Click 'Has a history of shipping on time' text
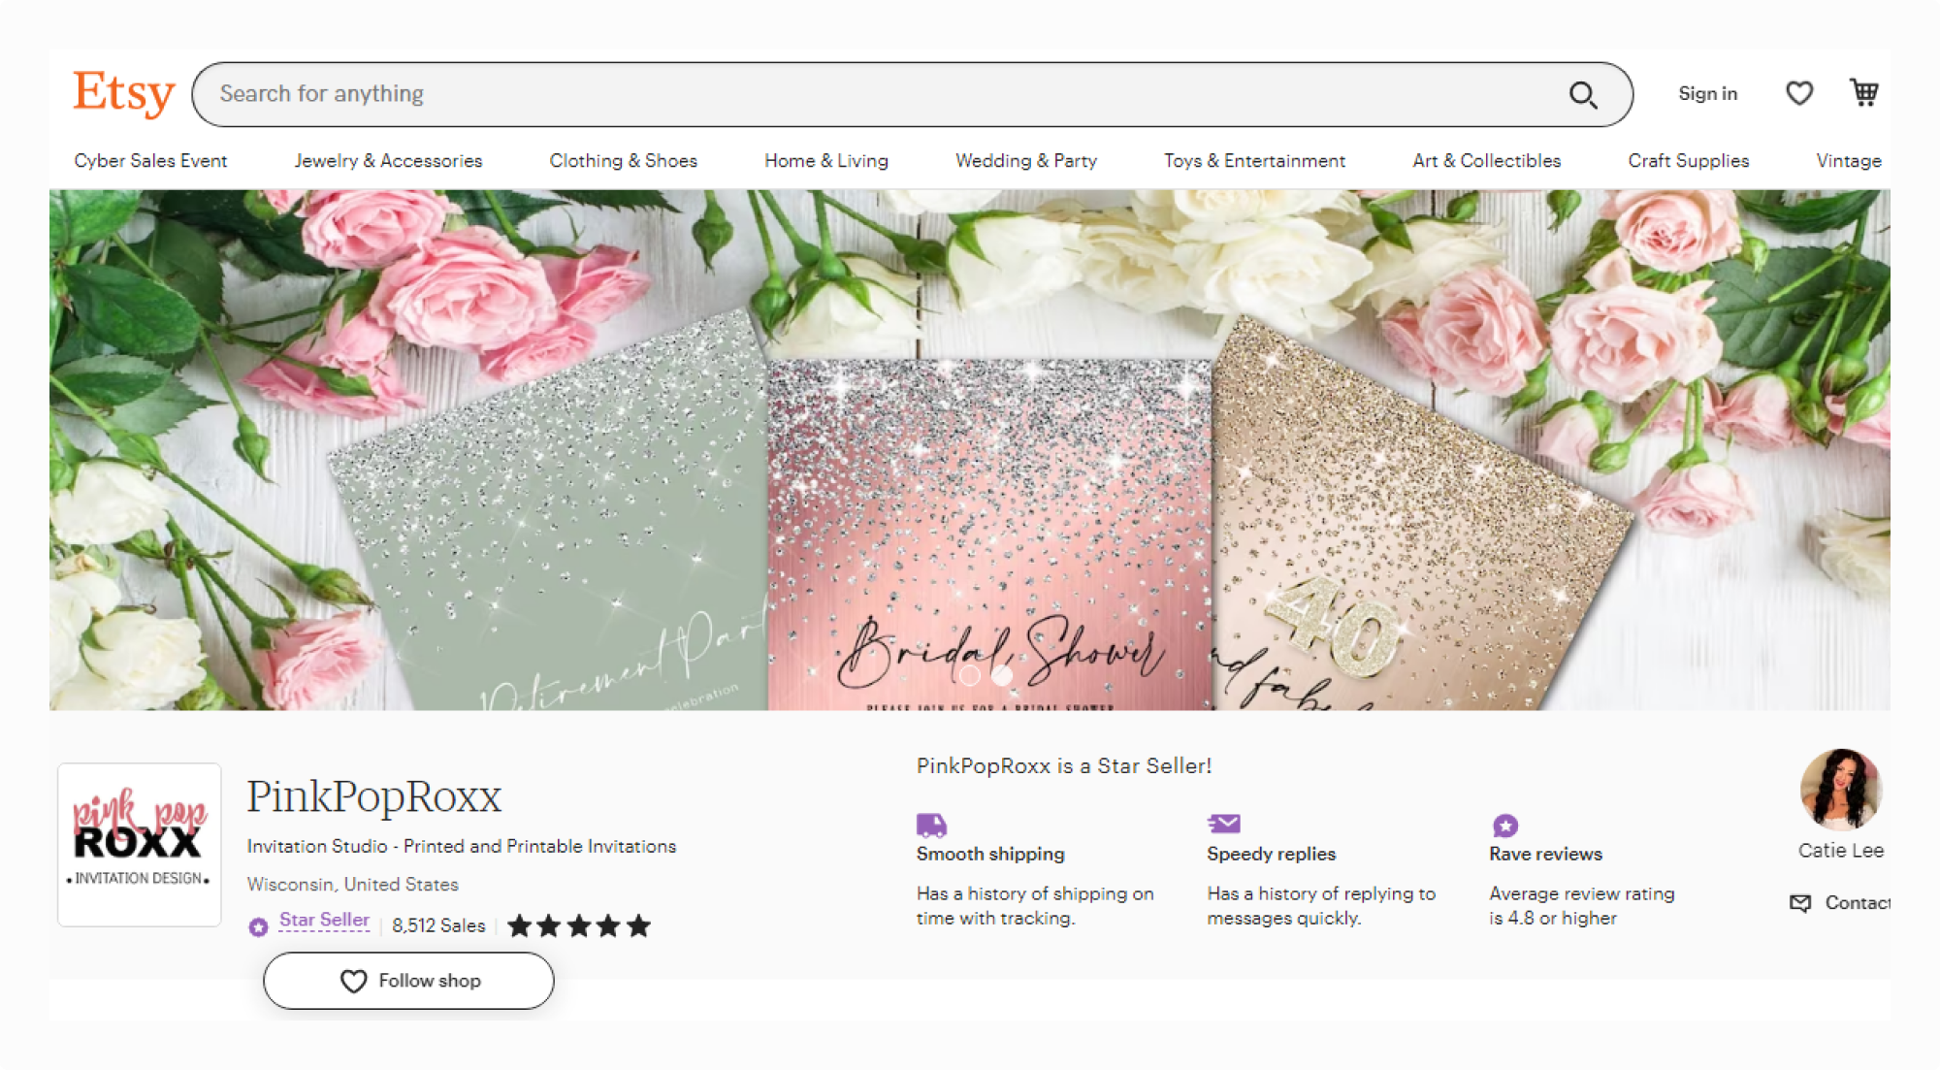Image resolution: width=1940 pixels, height=1070 pixels. click(x=1035, y=906)
